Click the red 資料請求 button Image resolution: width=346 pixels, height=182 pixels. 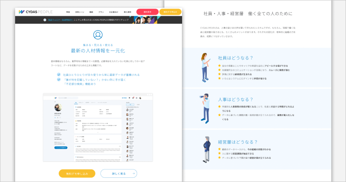[147, 12]
